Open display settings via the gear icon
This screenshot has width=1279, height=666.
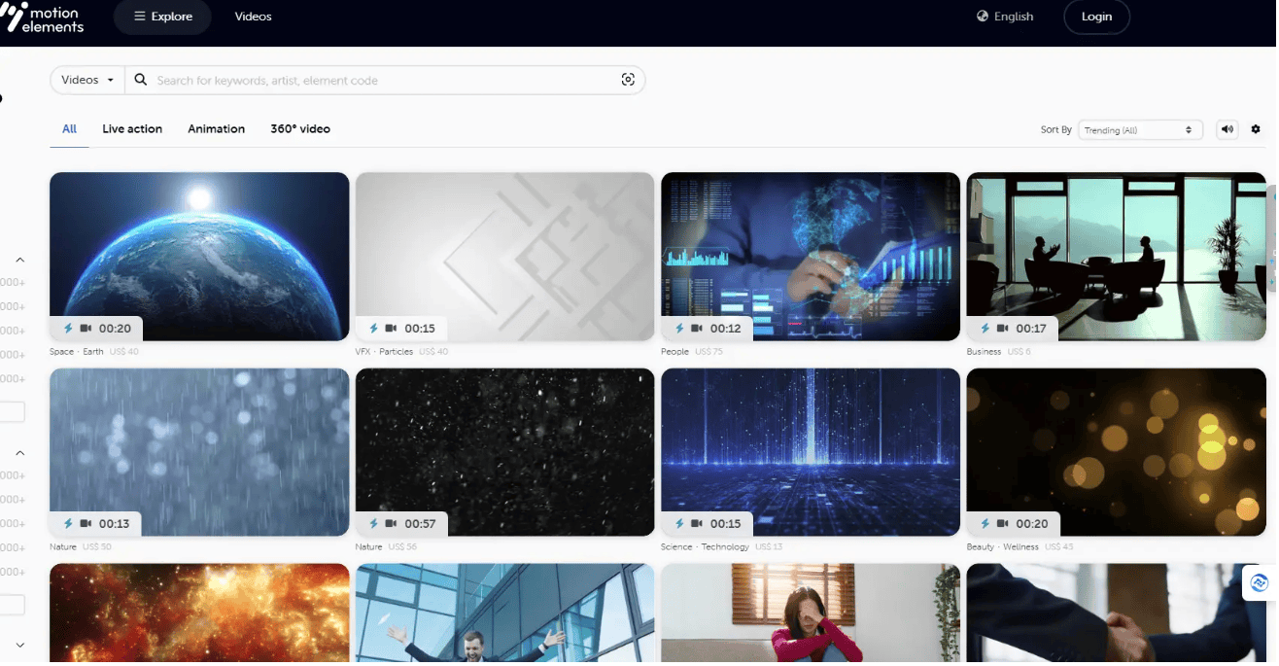point(1256,129)
